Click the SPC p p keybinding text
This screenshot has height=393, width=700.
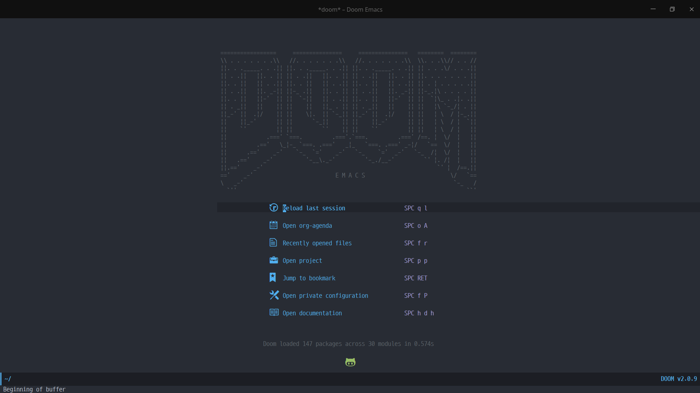[x=416, y=261]
